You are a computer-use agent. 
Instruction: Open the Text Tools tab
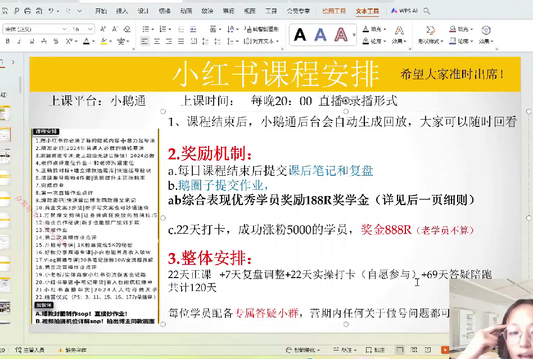click(x=368, y=11)
